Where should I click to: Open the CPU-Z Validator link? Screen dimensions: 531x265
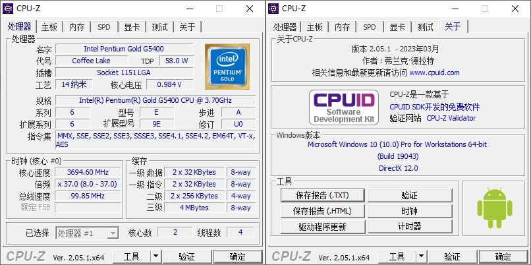pos(451,118)
